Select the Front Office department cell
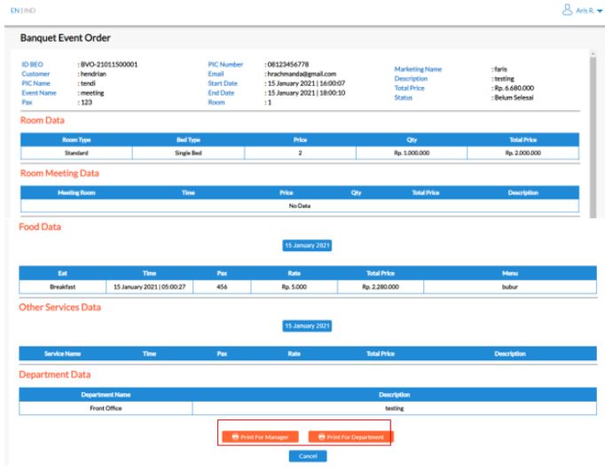The height and width of the screenshot is (470, 605). coord(106,408)
